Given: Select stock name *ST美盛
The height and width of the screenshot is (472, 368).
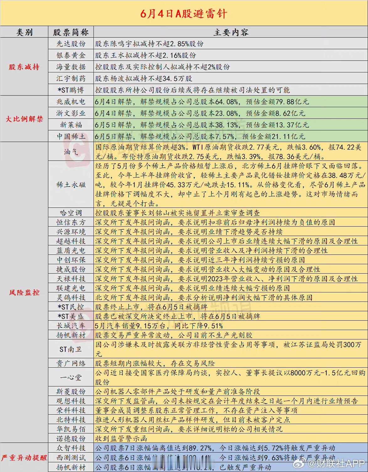Looking at the screenshot, I should pos(71,317).
